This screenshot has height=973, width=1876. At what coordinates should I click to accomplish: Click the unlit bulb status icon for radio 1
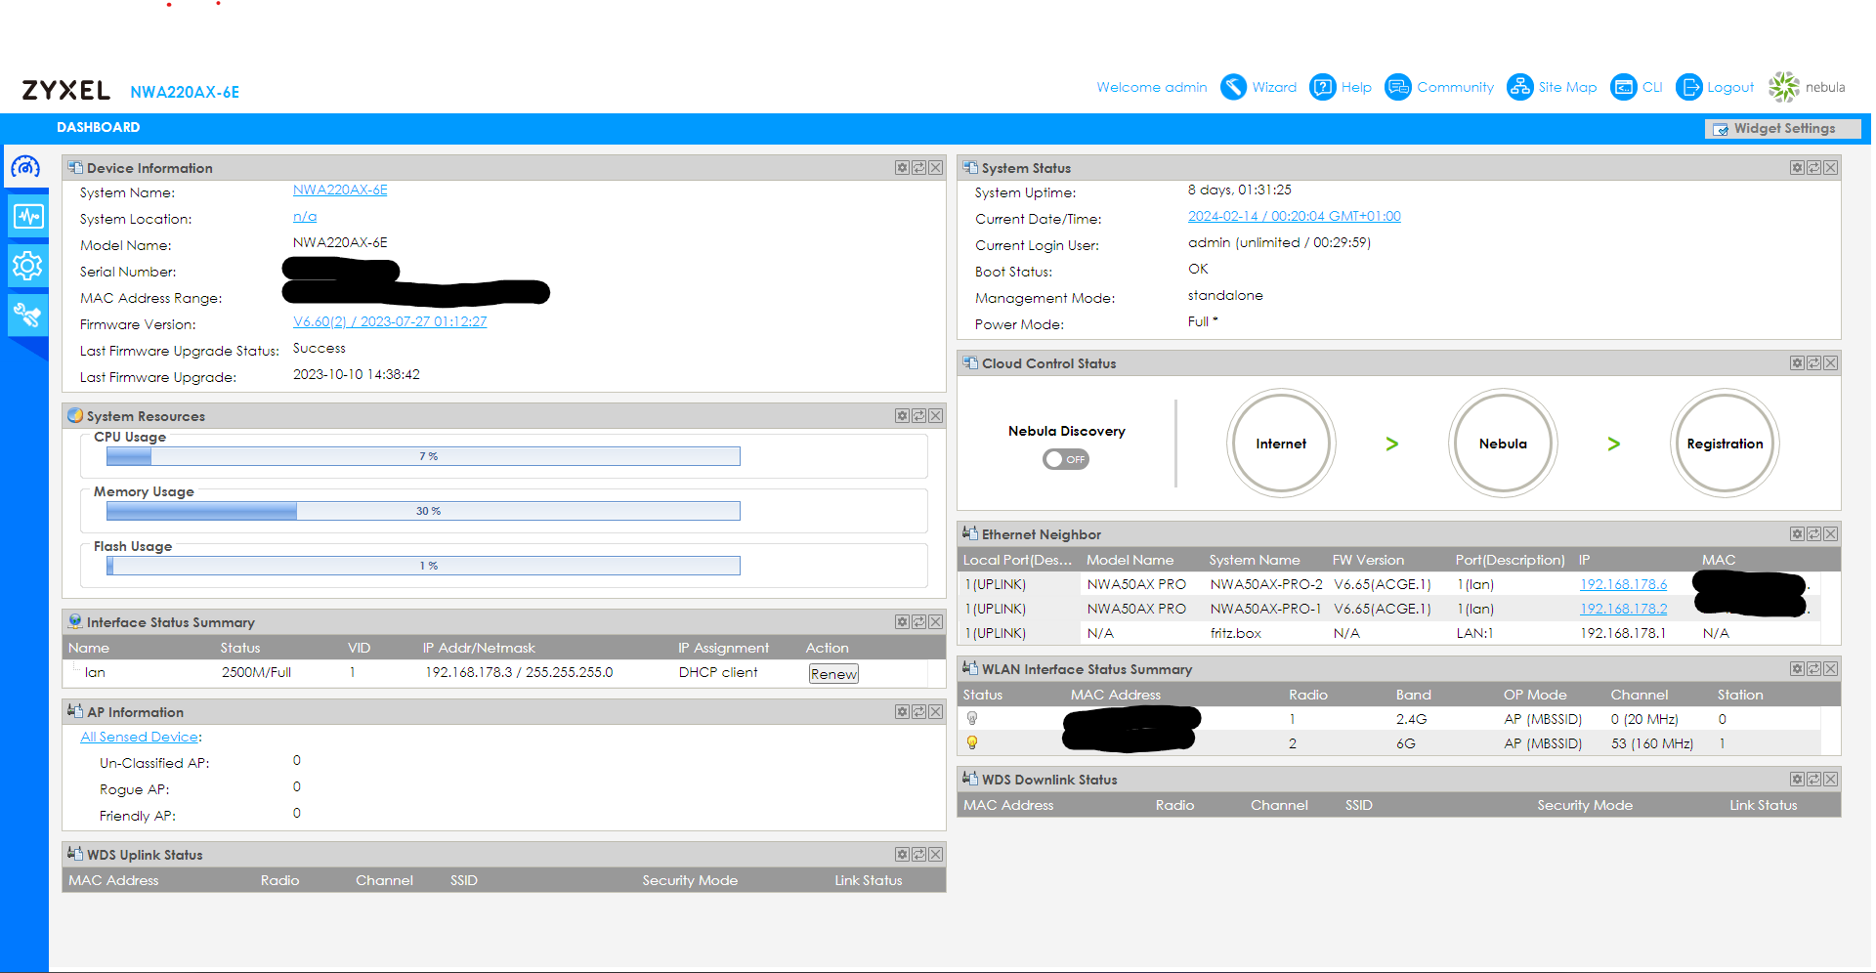[972, 719]
